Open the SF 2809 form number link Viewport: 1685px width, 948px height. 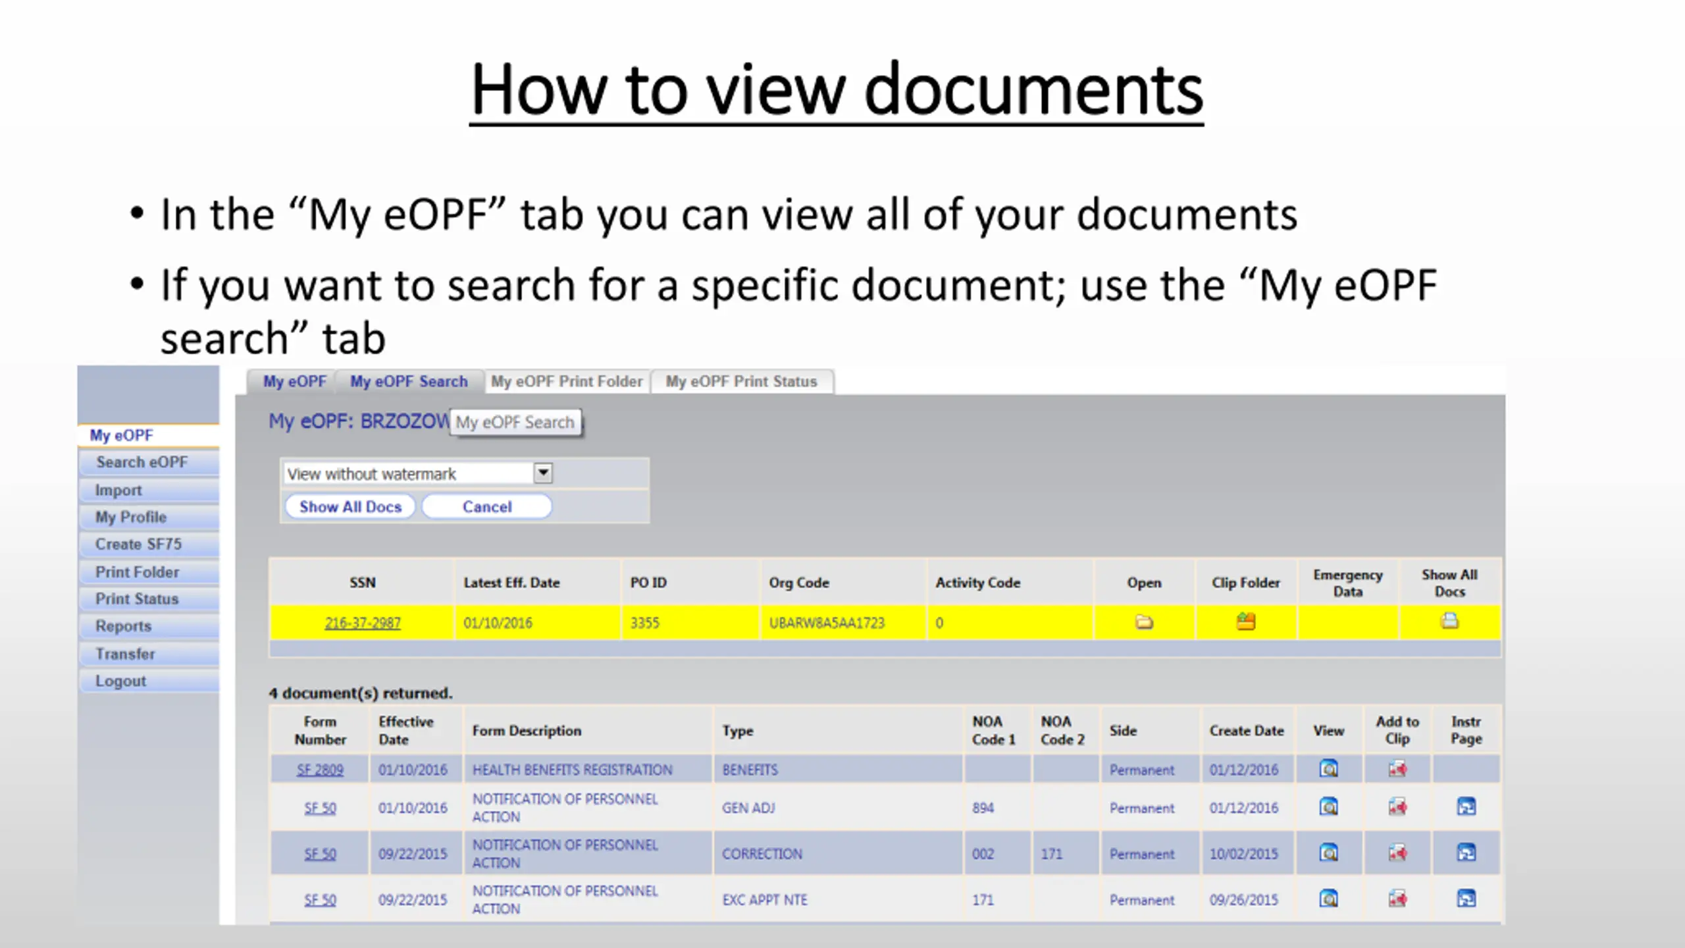point(320,770)
